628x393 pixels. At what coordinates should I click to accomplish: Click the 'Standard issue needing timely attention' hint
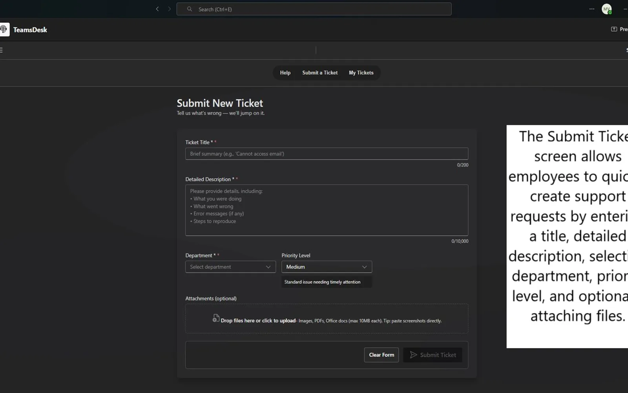click(x=322, y=282)
